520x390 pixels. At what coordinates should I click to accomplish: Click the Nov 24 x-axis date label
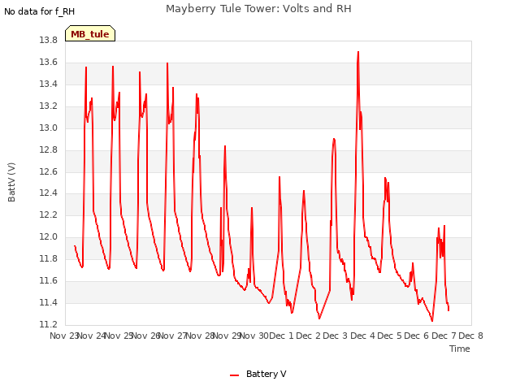coord(92,336)
